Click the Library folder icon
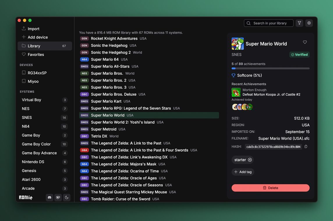Screen dimensions: 333x221 tap(24, 46)
